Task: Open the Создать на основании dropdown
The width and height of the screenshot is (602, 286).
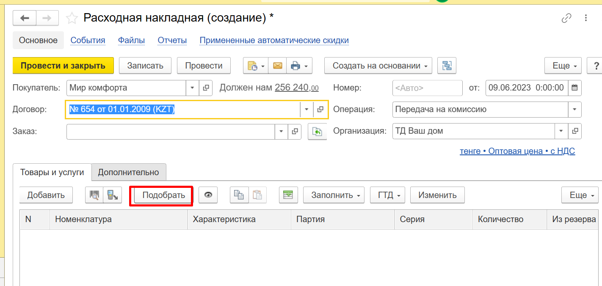Action: tap(378, 66)
